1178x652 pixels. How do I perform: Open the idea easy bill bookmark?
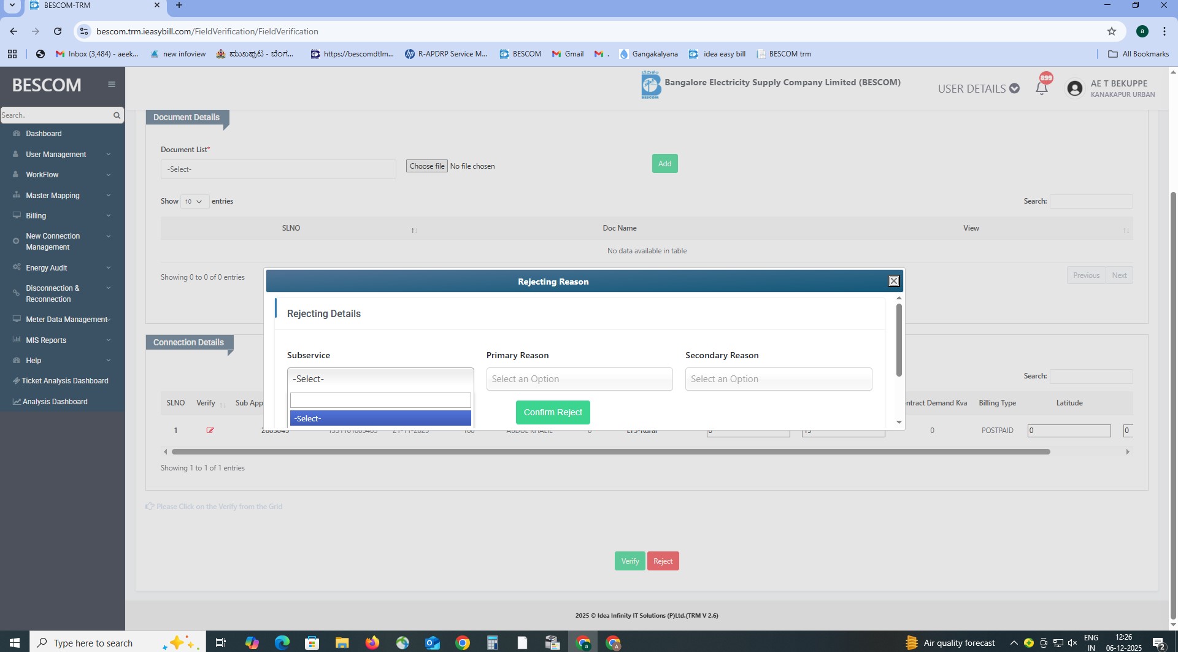717,54
